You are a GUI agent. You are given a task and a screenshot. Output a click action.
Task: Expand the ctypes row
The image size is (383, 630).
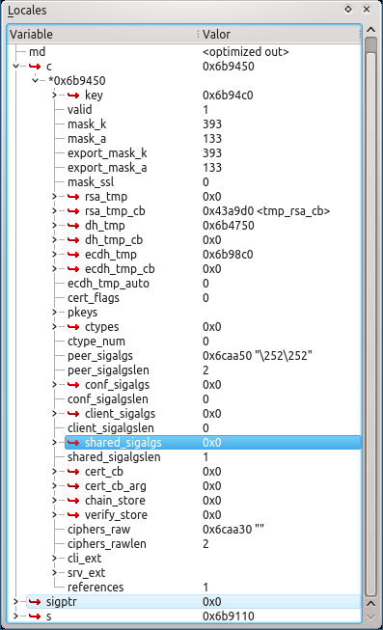click(54, 327)
